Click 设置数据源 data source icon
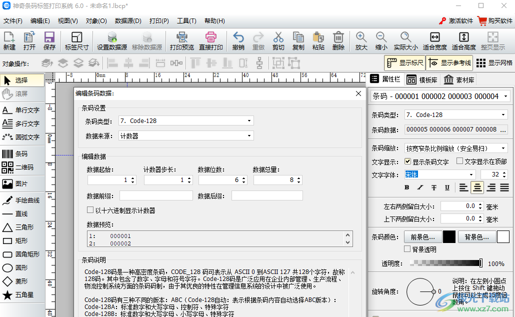Viewport: 515px width, 317px height. (112, 40)
